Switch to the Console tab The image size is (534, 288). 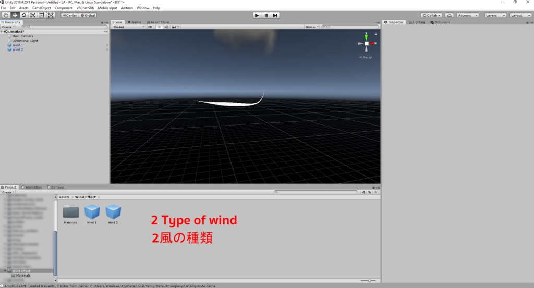55,187
